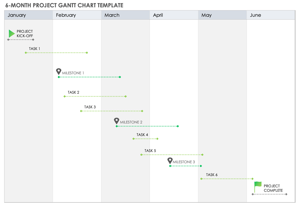Viewport: 300px width, 209px height.
Task: Click the Task 3 dotted timeline bar
Action: [111, 111]
